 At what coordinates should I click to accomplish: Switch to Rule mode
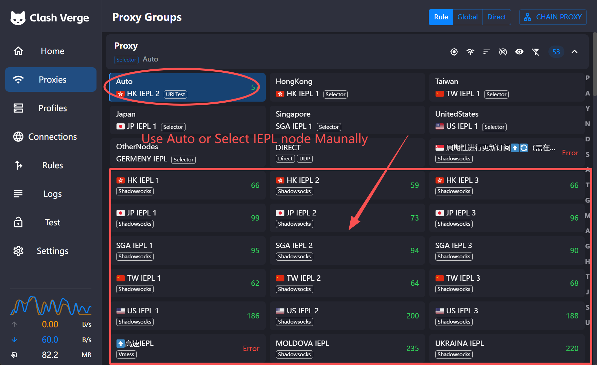point(441,17)
